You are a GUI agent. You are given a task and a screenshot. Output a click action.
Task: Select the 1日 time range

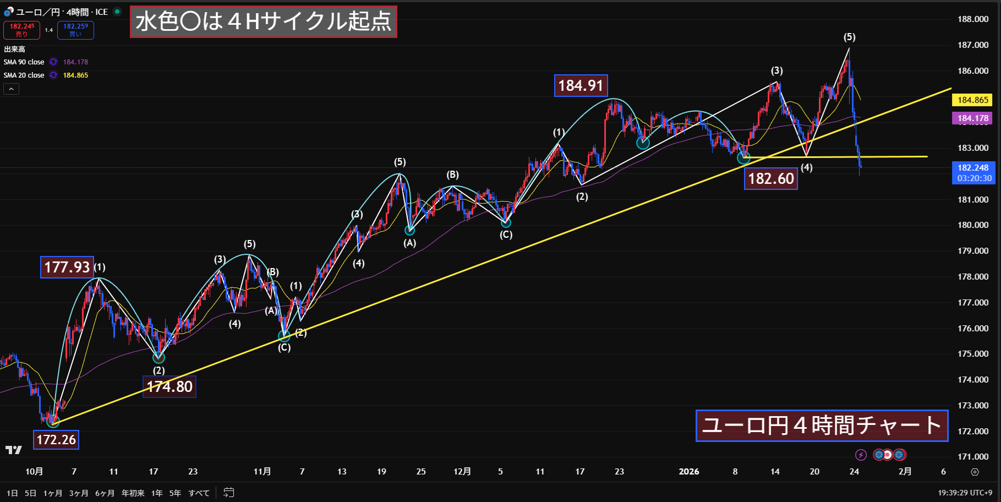coord(12,493)
